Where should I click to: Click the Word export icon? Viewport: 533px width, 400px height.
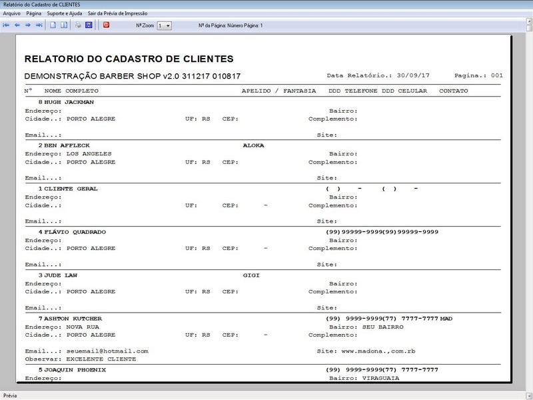pyautogui.click(x=89, y=25)
